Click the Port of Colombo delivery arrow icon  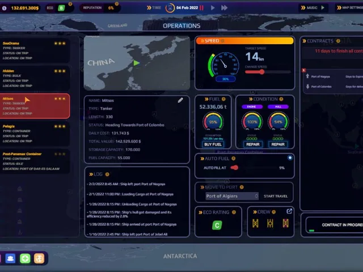307,86
